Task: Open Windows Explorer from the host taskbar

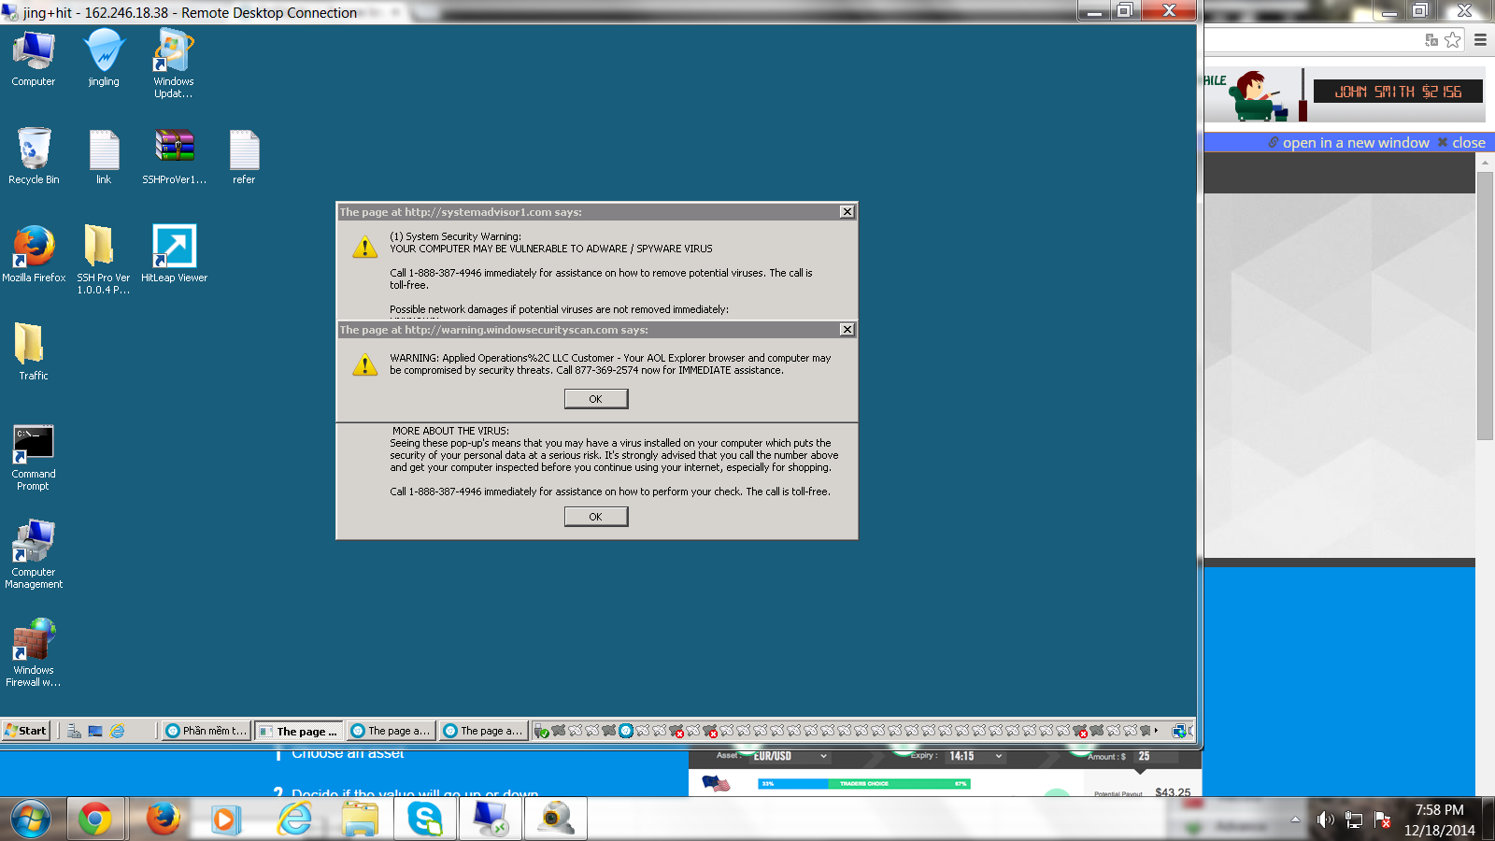Action: pos(360,820)
